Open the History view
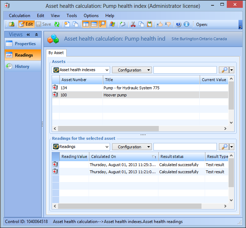This screenshot has height=228, width=246. (x=22, y=67)
